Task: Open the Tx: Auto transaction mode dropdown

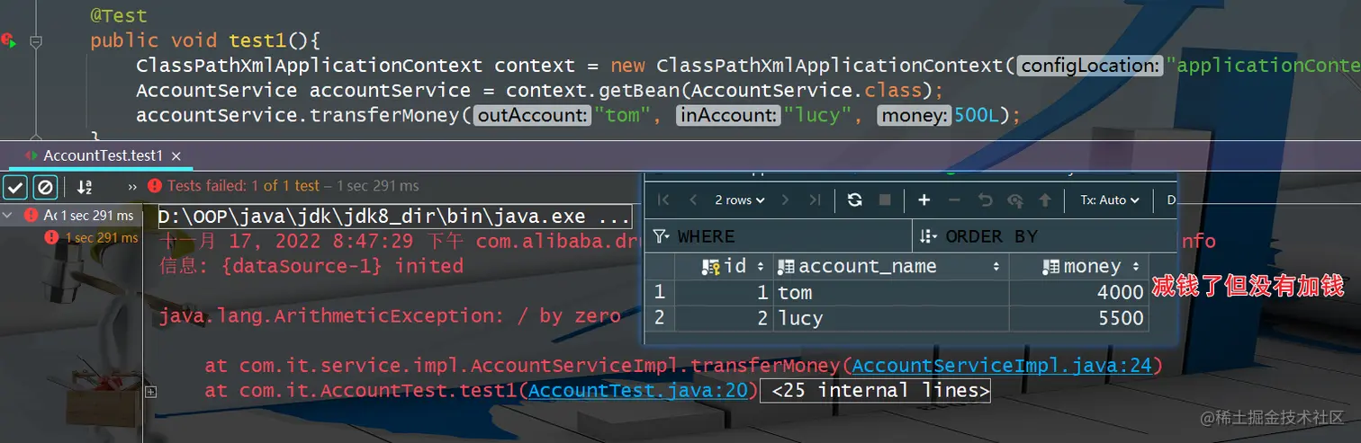Action: [x=1110, y=200]
